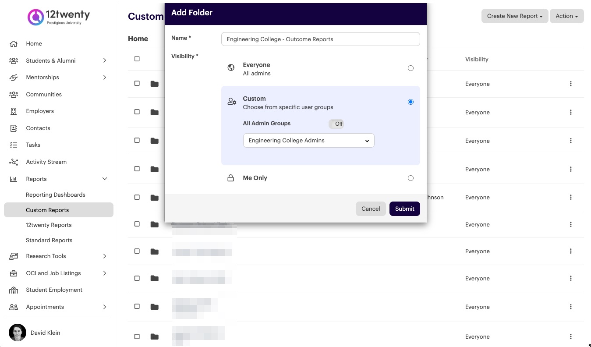Click the Student Employment building icon

click(x=14, y=290)
